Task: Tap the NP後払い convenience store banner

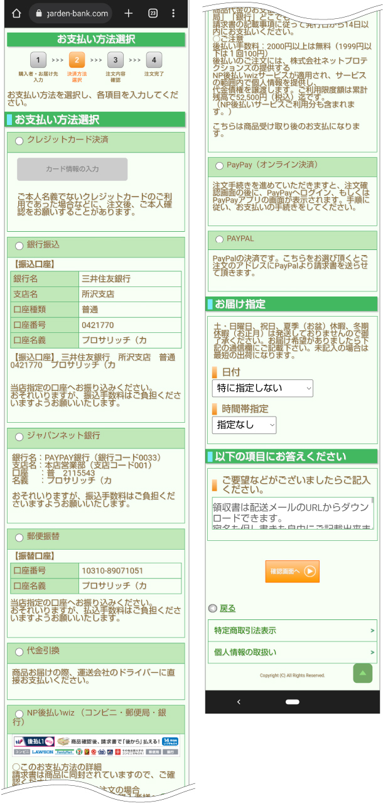Action: [97, 746]
